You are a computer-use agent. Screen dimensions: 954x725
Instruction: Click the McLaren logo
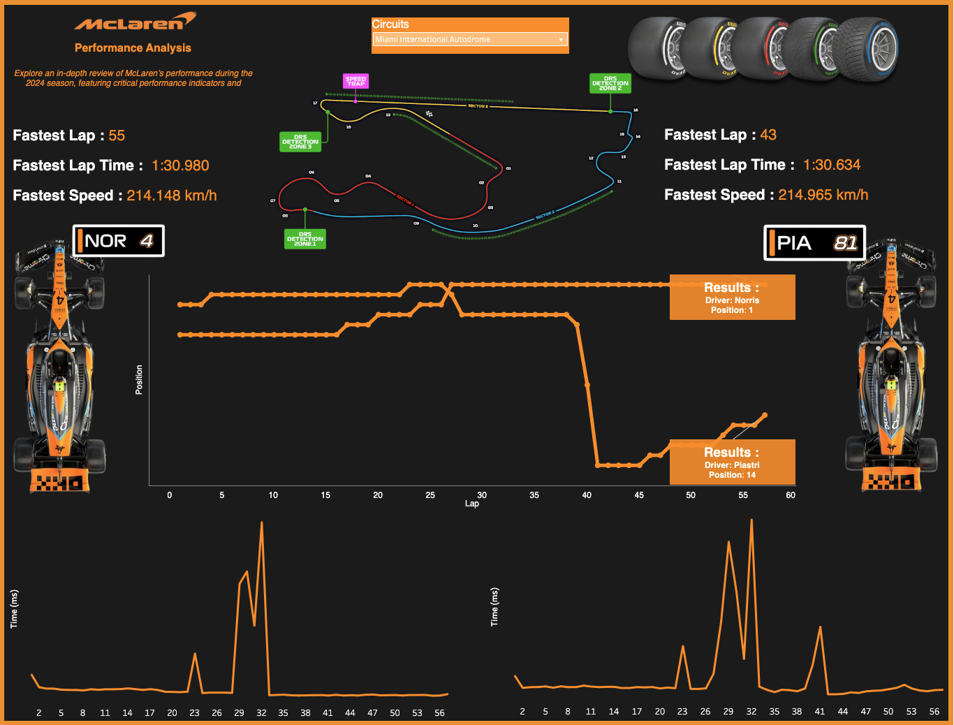coord(135,22)
